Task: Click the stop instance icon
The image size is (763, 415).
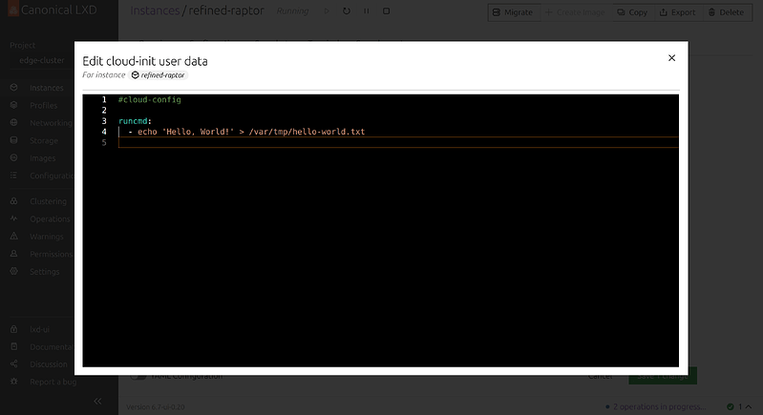Action: 386,11
